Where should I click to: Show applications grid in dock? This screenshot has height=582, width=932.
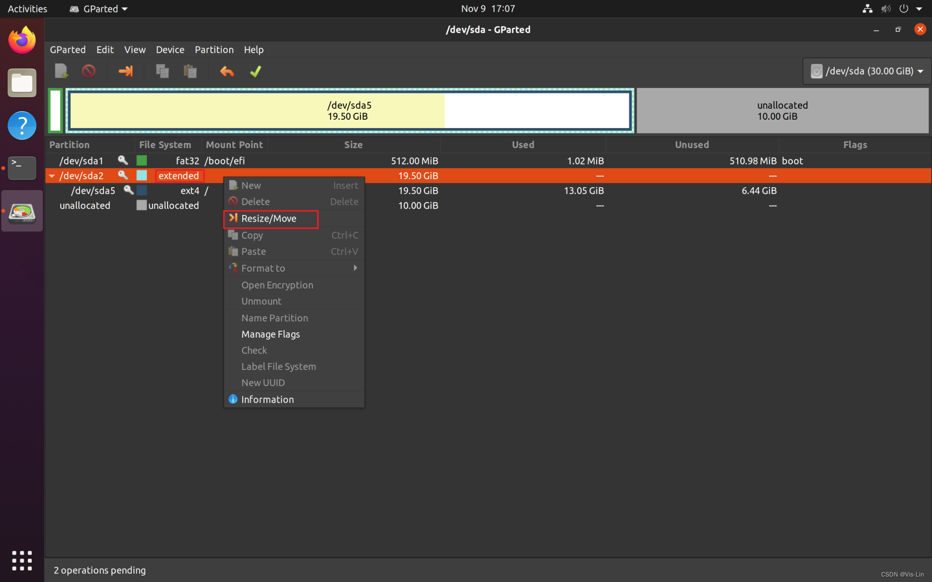tap(22, 561)
